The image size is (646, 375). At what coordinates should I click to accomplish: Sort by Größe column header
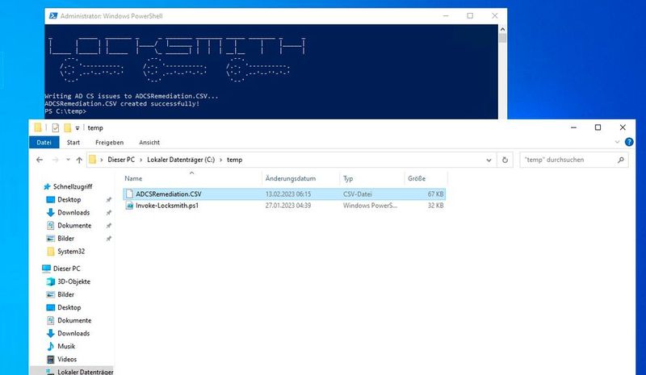click(417, 178)
